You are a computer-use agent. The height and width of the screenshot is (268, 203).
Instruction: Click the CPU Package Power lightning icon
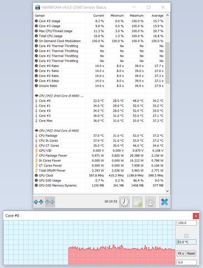click(x=36, y=155)
